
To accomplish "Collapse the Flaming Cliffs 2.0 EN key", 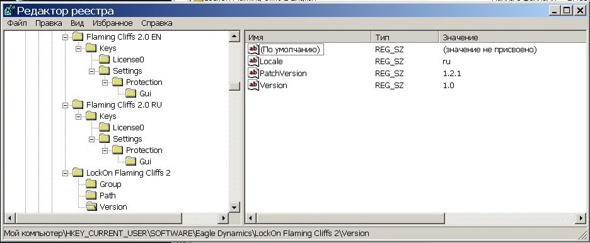I will tap(65, 37).
